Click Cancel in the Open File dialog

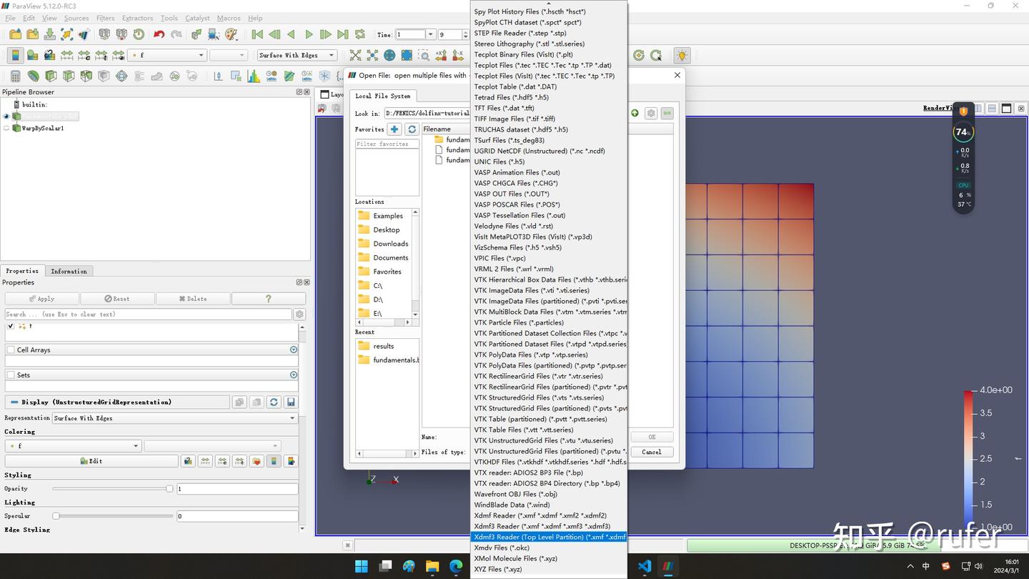pos(651,452)
